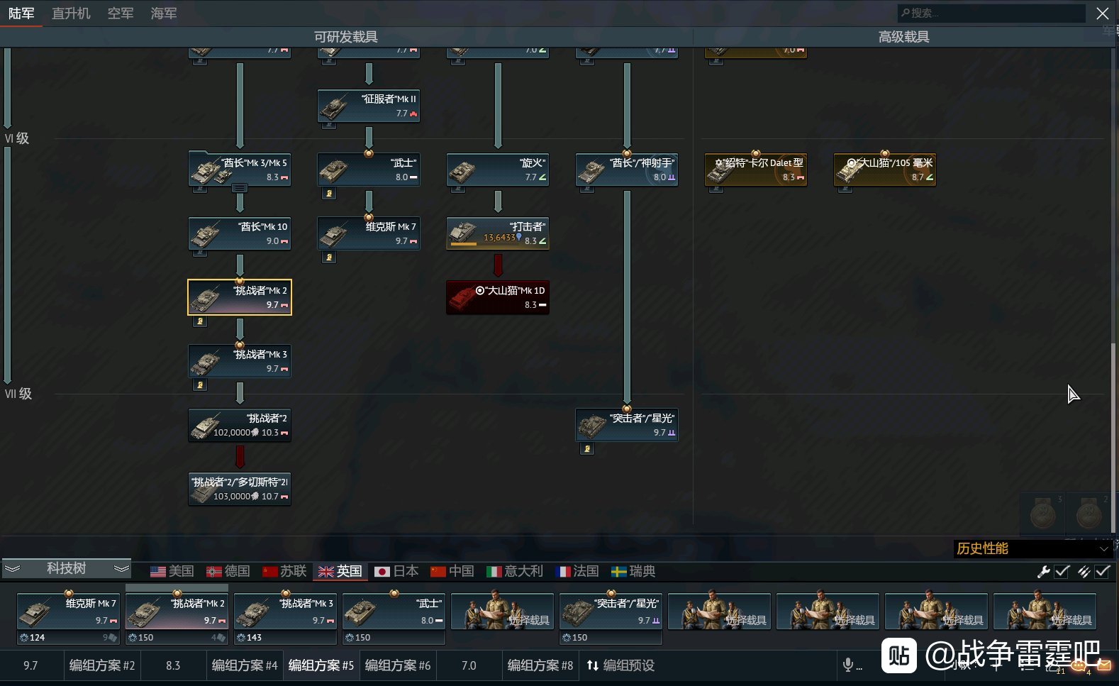Open crew level 124 under 维克斯 Mk 7
The image size is (1119, 686).
pyautogui.click(x=68, y=637)
